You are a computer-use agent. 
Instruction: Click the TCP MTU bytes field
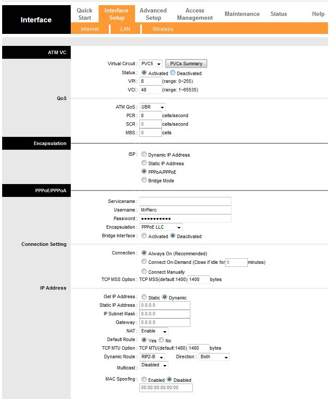(198, 348)
